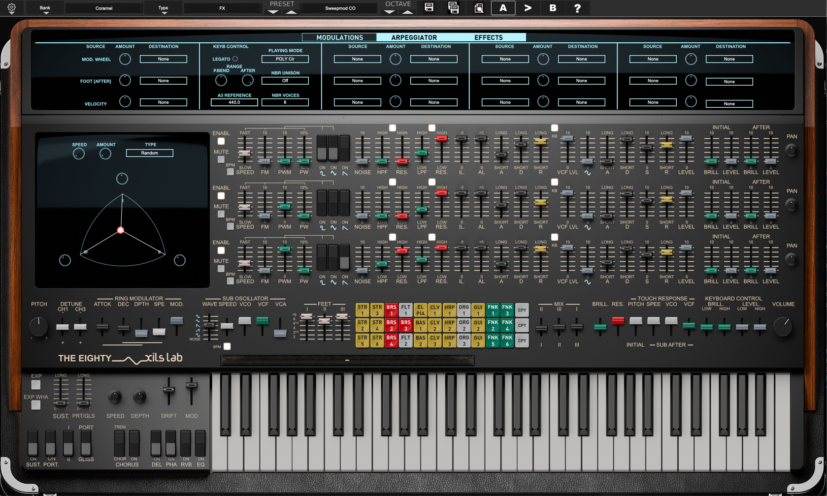Click the sub oscillator VCA slider handle
Image resolution: width=827 pixels, height=496 pixels.
[280, 334]
